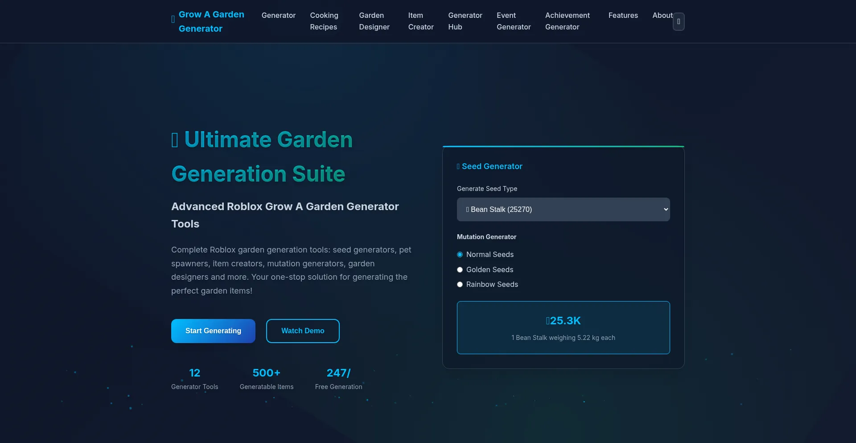856x443 pixels.
Task: Expand the Generate Seed Type dropdown
Action: (564, 210)
